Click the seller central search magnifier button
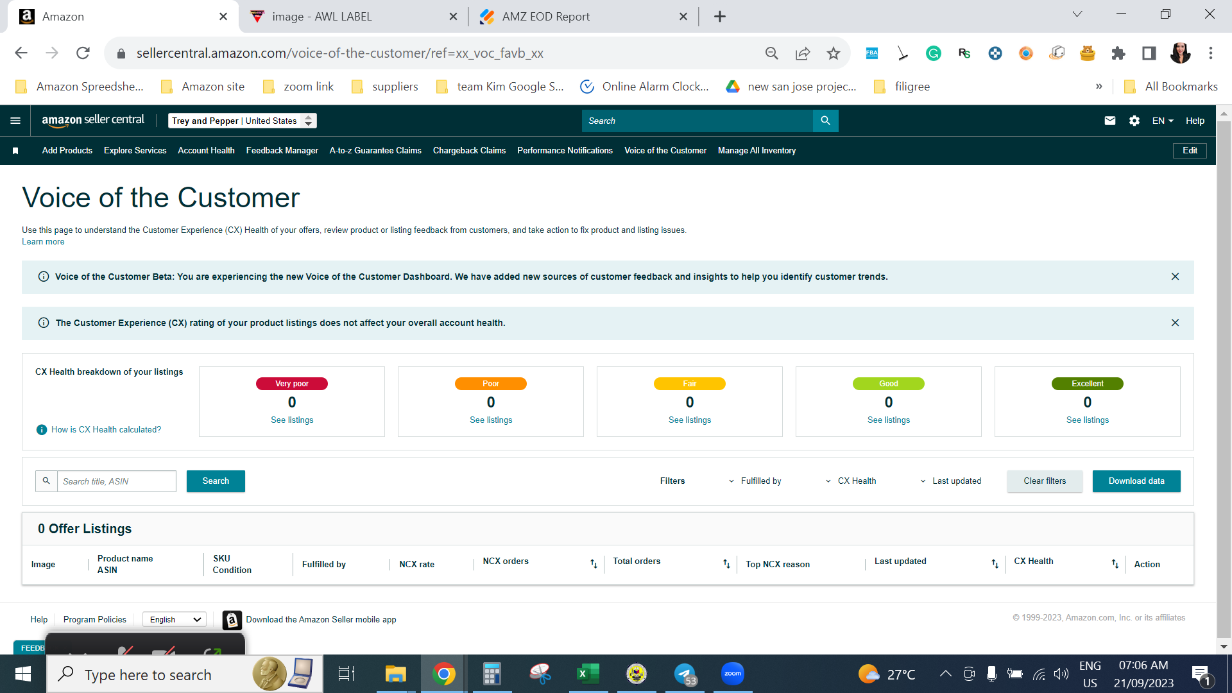 click(x=825, y=121)
